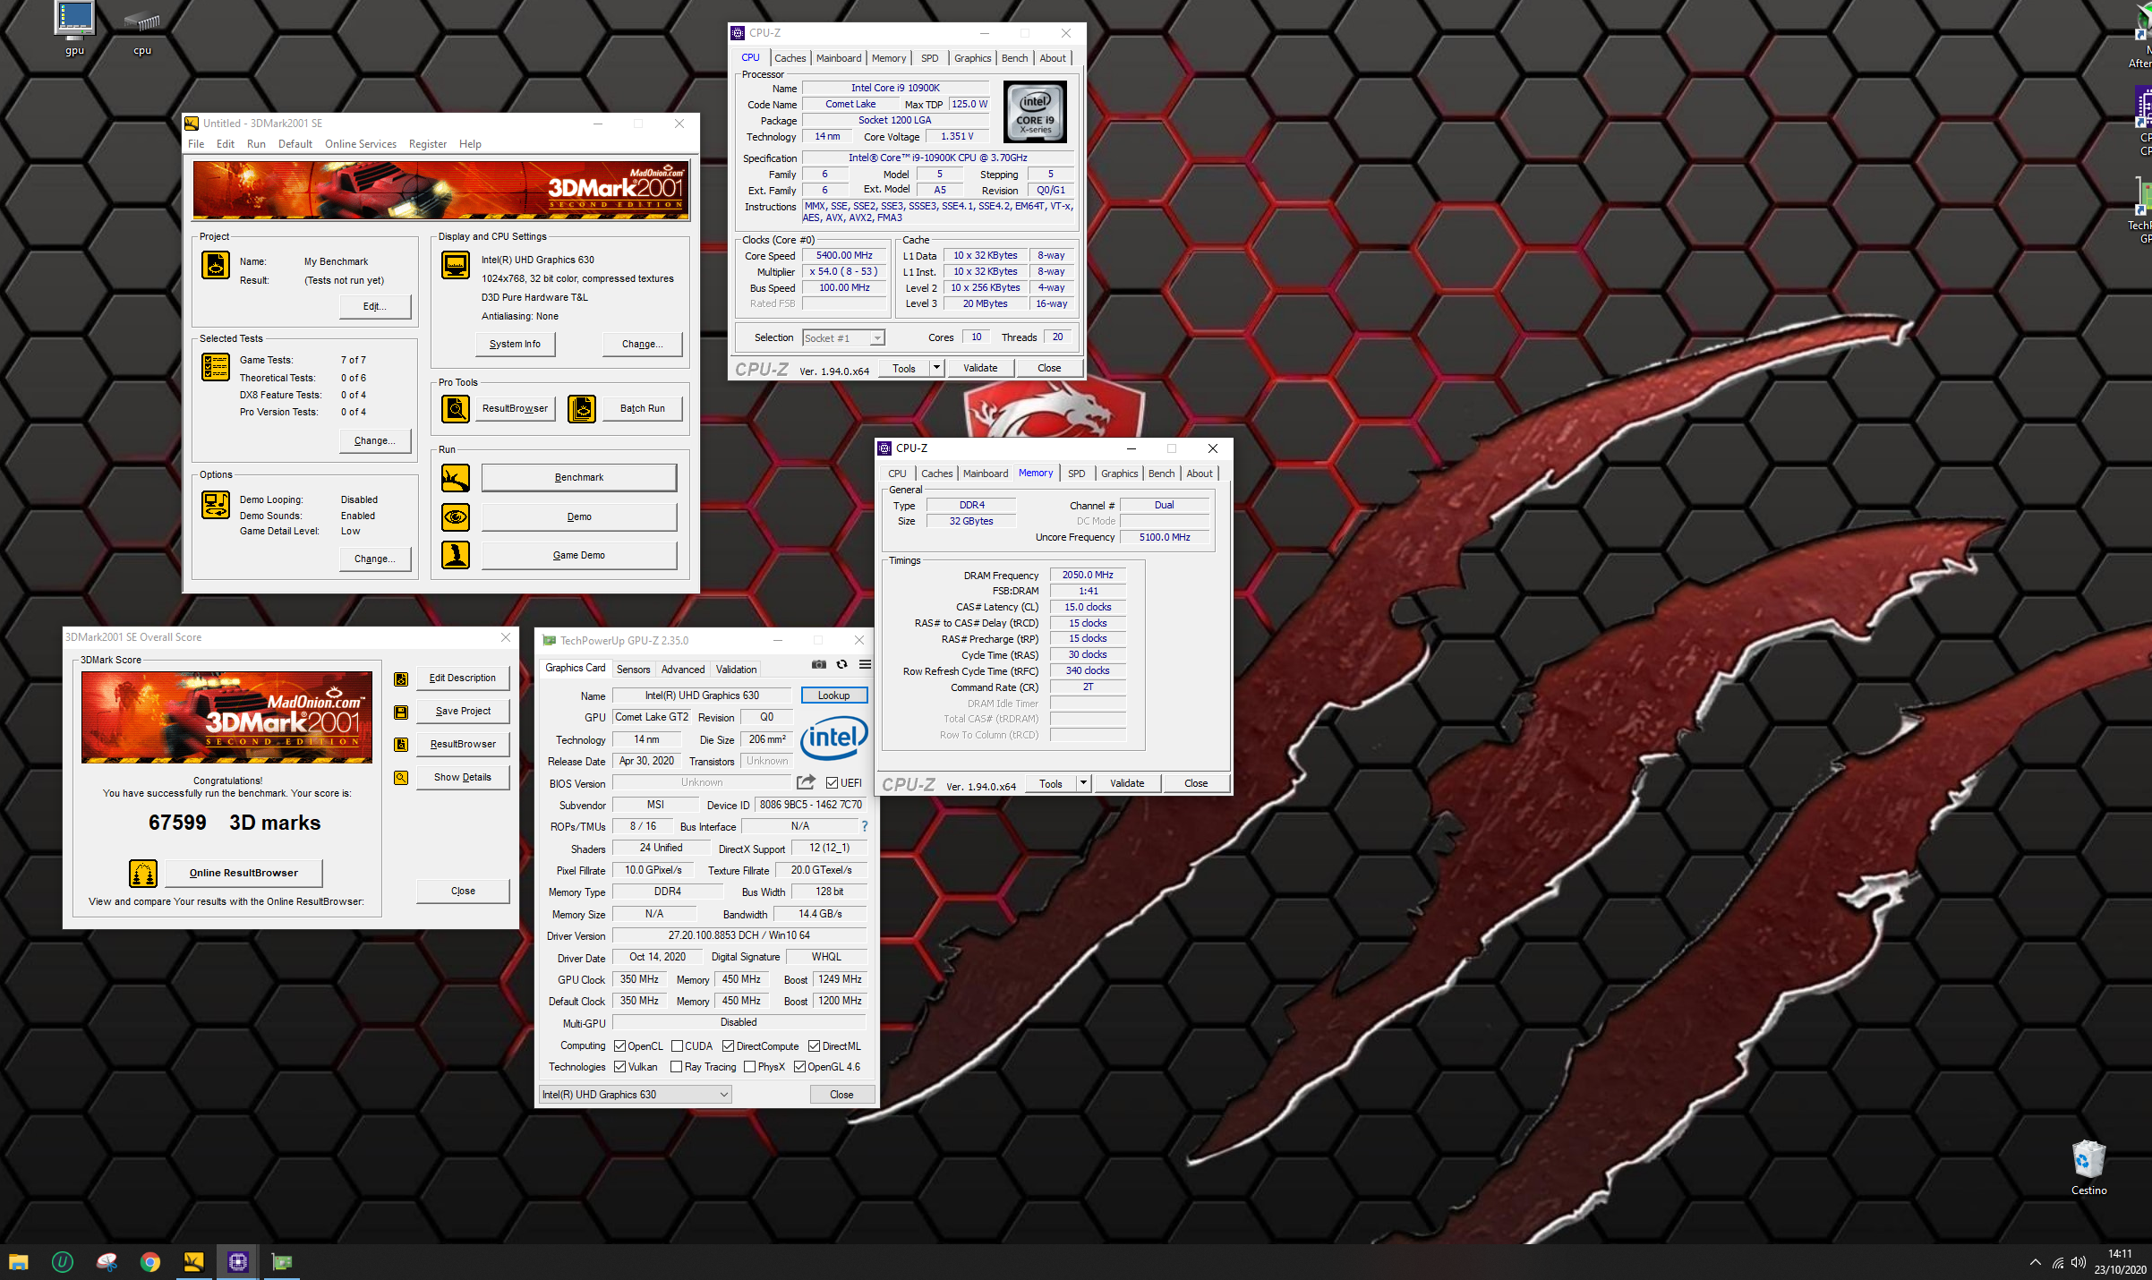The height and width of the screenshot is (1280, 2152).
Task: Click the ResultBrowser magnifier icon in Pro Tools
Action: tap(456, 408)
